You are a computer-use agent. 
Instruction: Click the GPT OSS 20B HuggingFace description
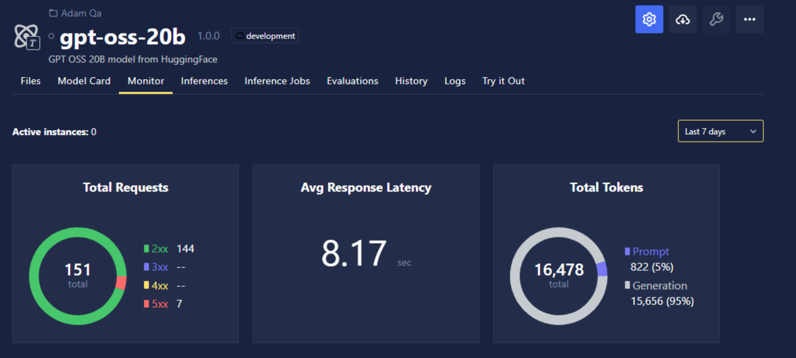click(x=133, y=59)
